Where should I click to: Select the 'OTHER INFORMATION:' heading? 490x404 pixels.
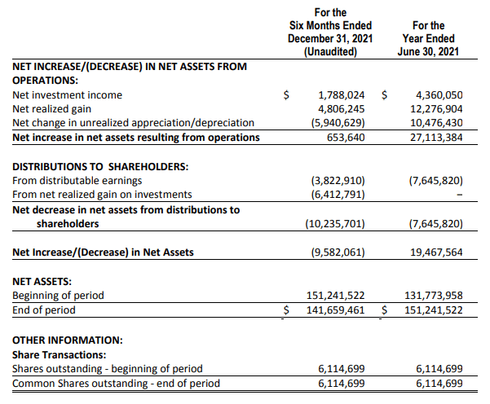point(68,340)
